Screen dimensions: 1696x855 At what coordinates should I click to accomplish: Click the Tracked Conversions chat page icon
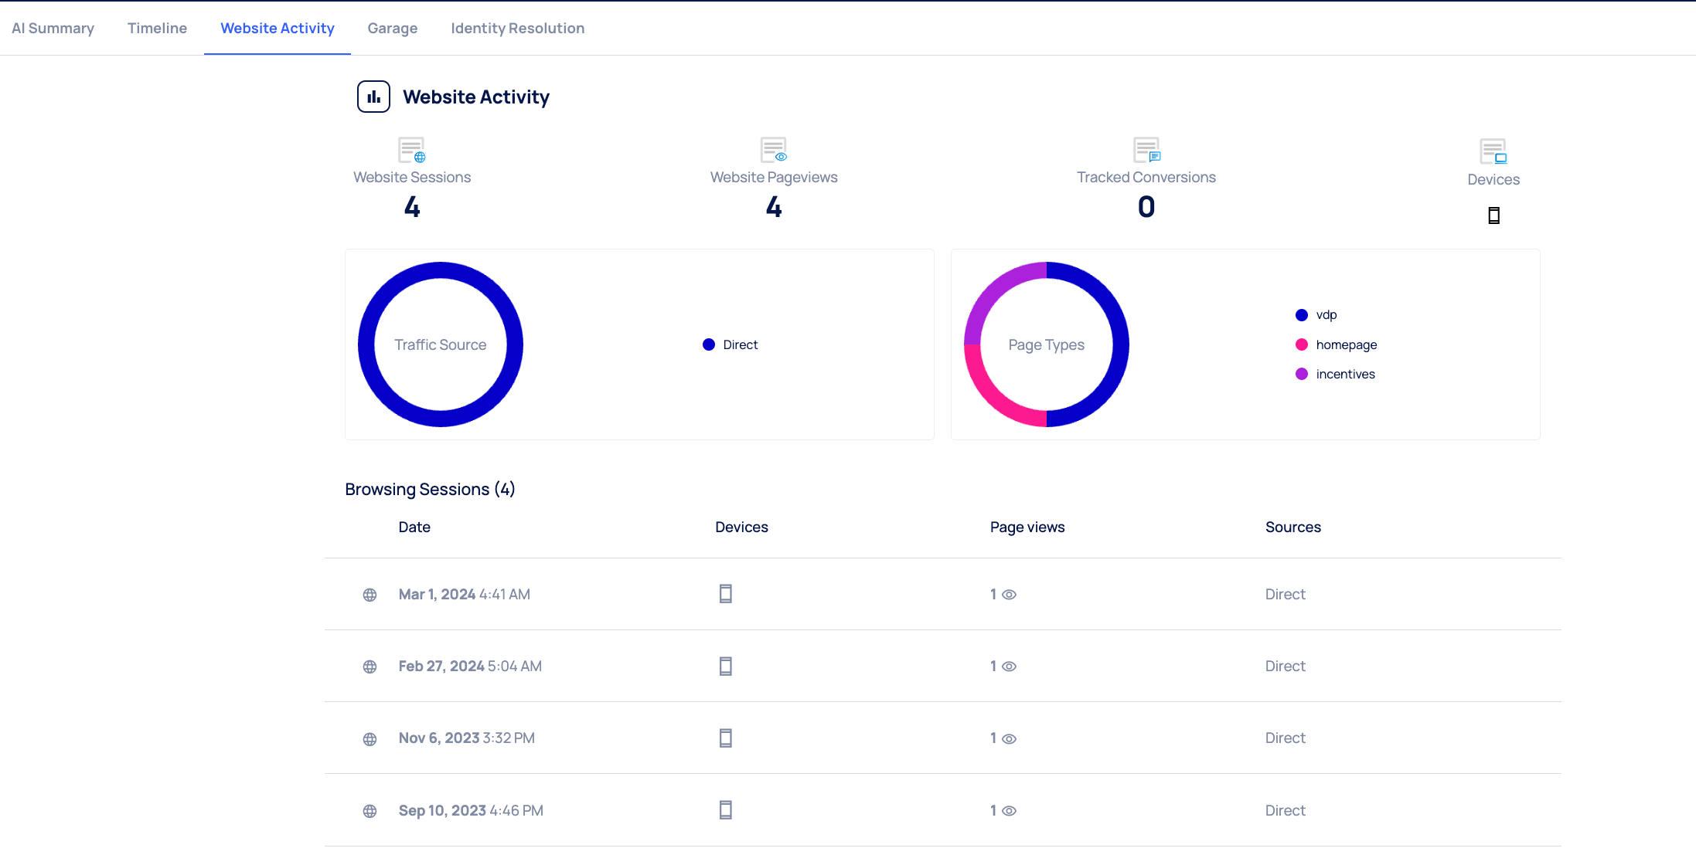pos(1146,150)
